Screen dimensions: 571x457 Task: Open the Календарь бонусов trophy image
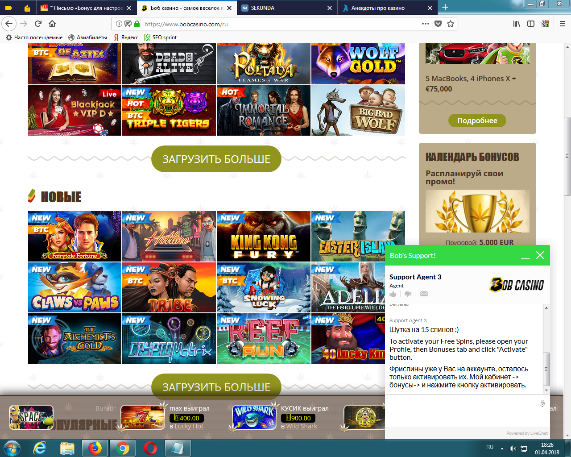[477, 211]
